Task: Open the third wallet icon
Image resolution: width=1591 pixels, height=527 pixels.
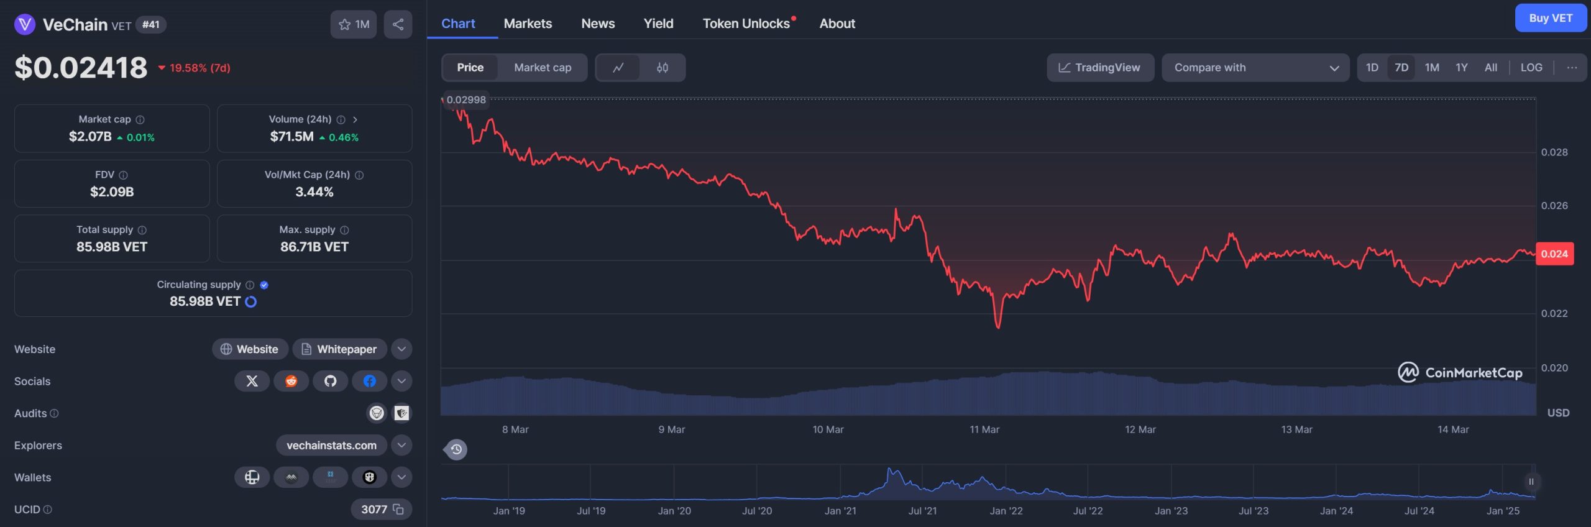Action: (330, 477)
